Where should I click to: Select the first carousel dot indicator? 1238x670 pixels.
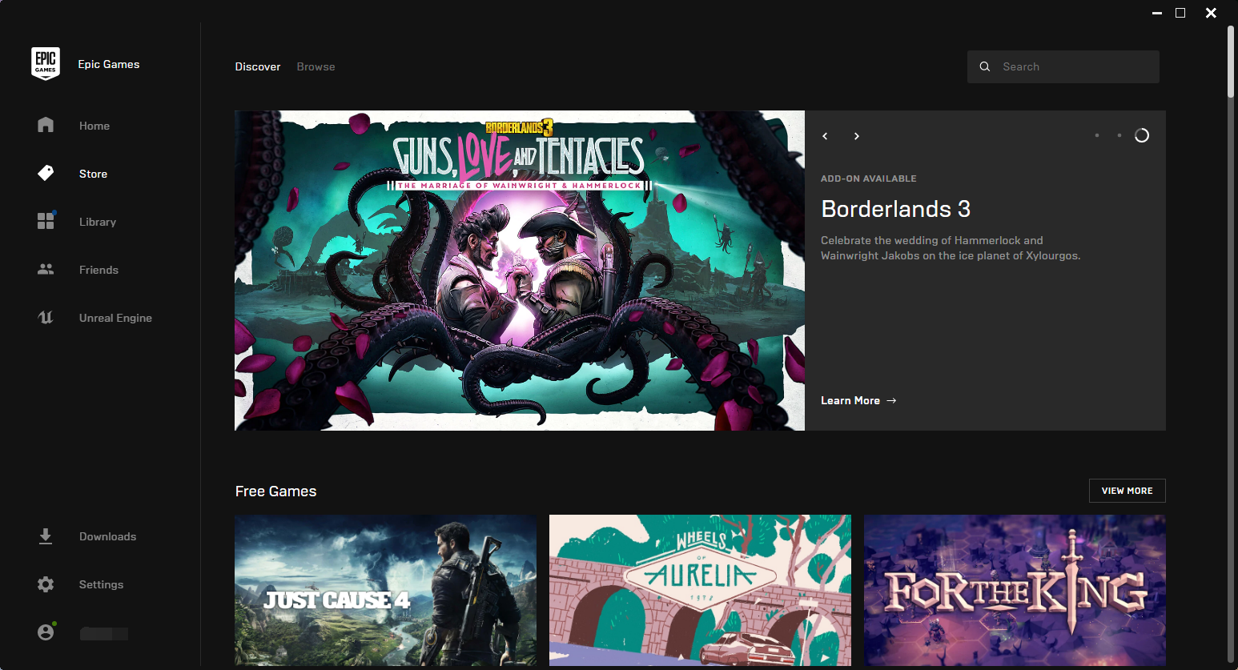(x=1097, y=135)
